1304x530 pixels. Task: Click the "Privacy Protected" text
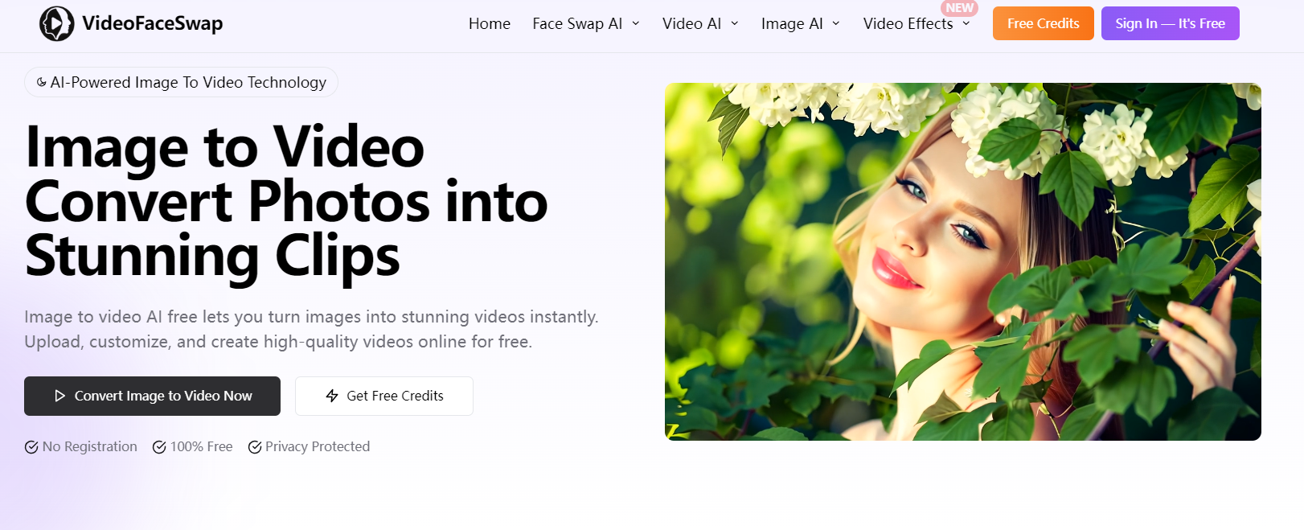coord(318,446)
